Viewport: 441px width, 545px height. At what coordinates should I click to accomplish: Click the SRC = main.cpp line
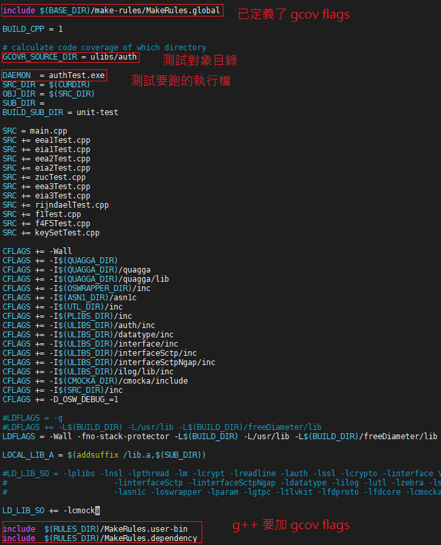point(35,131)
